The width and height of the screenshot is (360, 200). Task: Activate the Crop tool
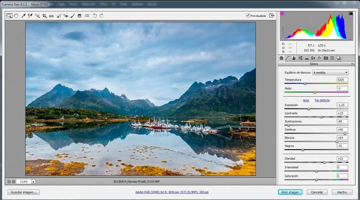pos(45,16)
